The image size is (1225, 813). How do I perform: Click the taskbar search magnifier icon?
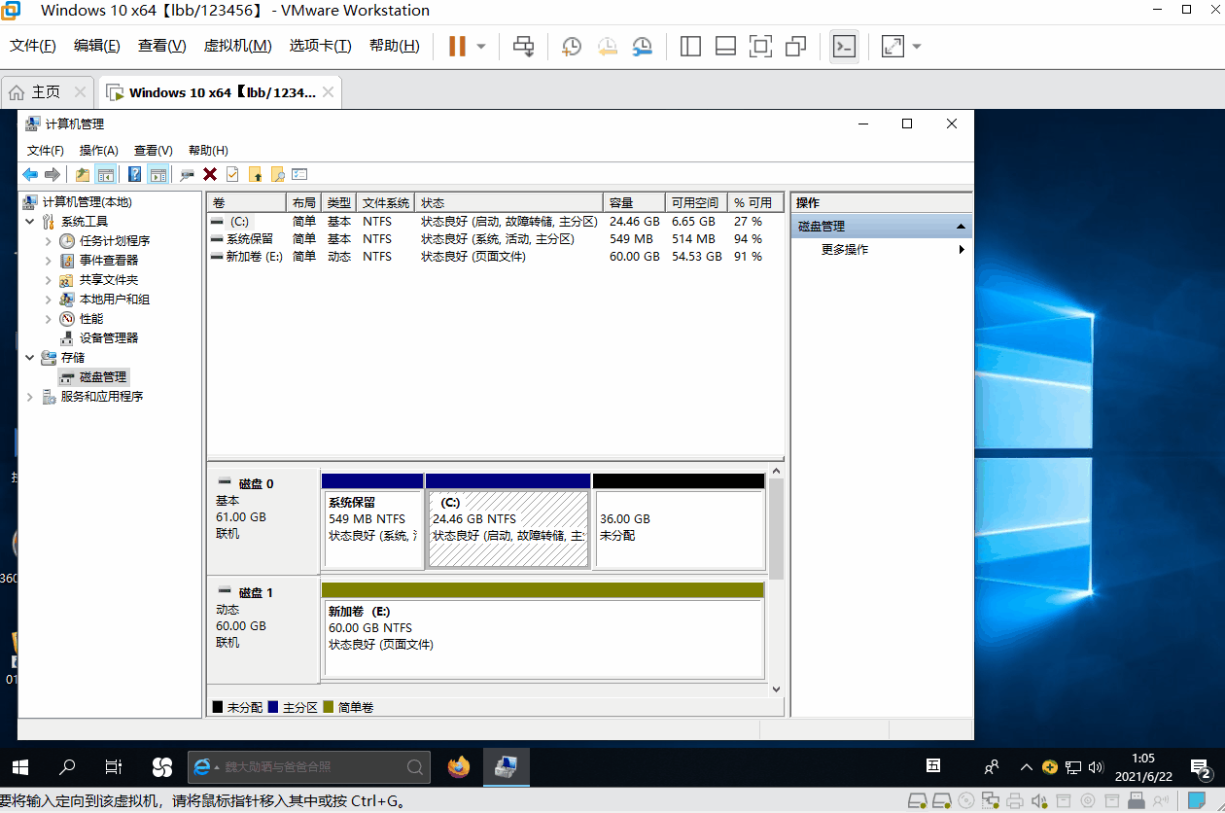[67, 767]
